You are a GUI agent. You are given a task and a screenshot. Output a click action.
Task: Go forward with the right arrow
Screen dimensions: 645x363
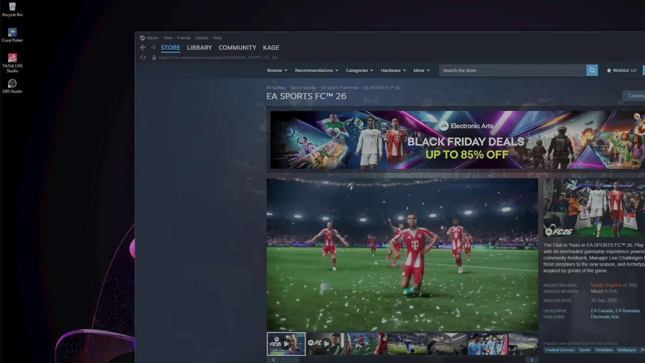154,47
